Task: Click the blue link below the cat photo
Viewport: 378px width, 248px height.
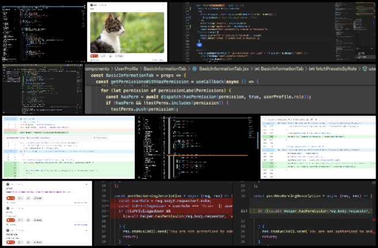Action: pyautogui.click(x=158, y=60)
